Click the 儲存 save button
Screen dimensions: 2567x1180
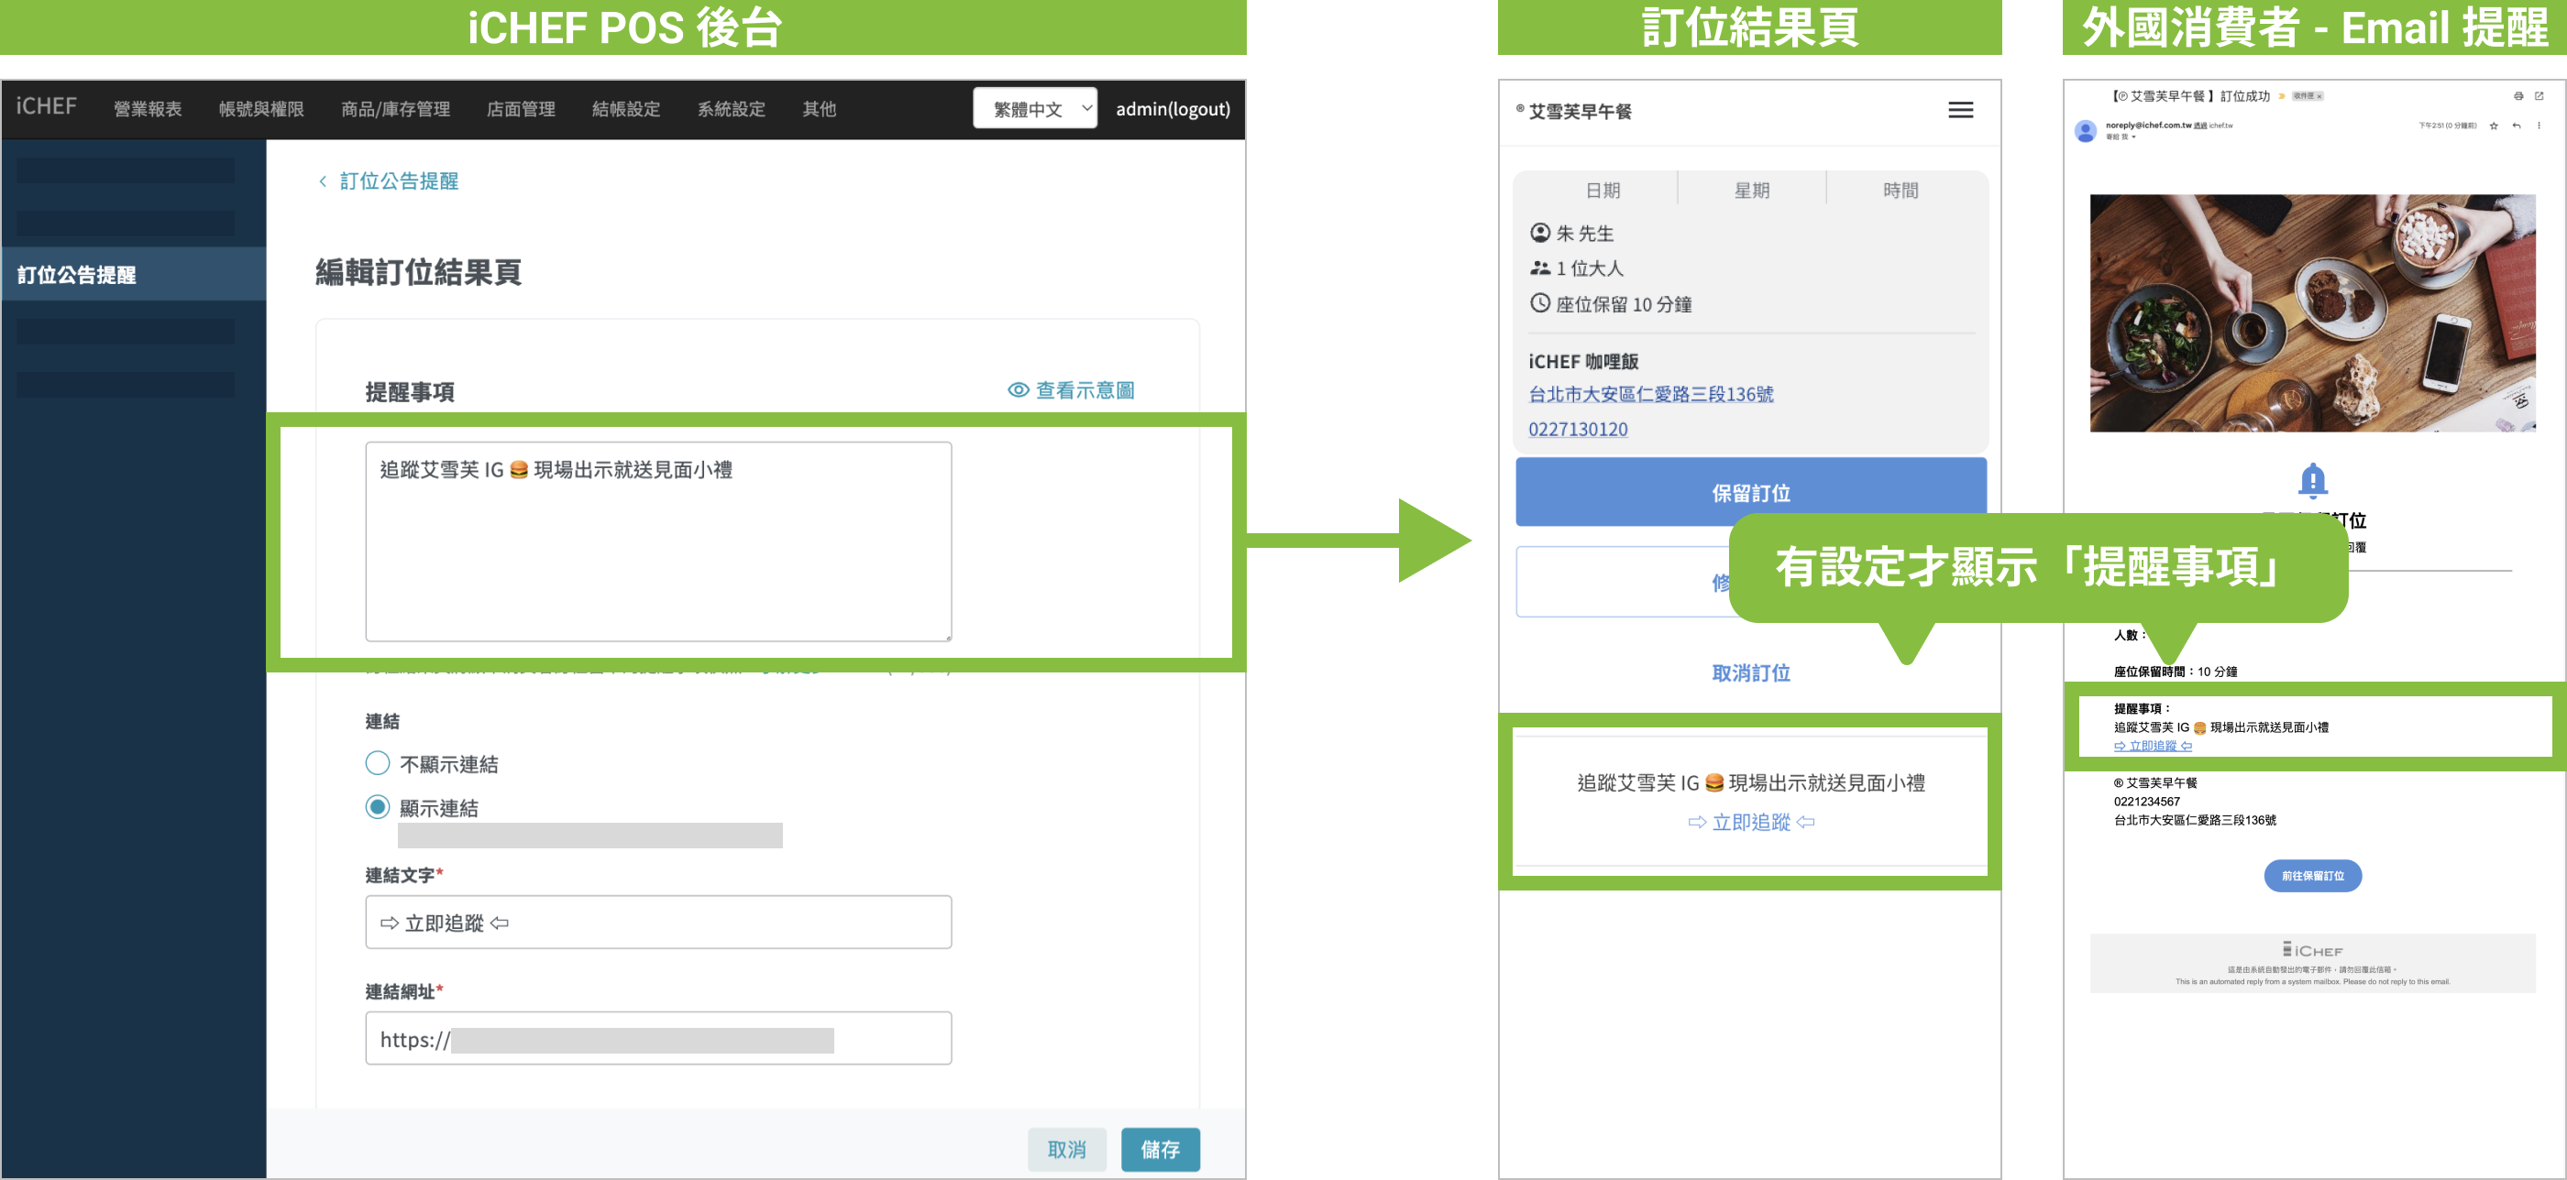tap(1159, 1148)
